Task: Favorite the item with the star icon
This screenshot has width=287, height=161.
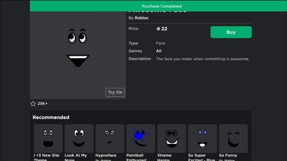Action: (x=33, y=104)
